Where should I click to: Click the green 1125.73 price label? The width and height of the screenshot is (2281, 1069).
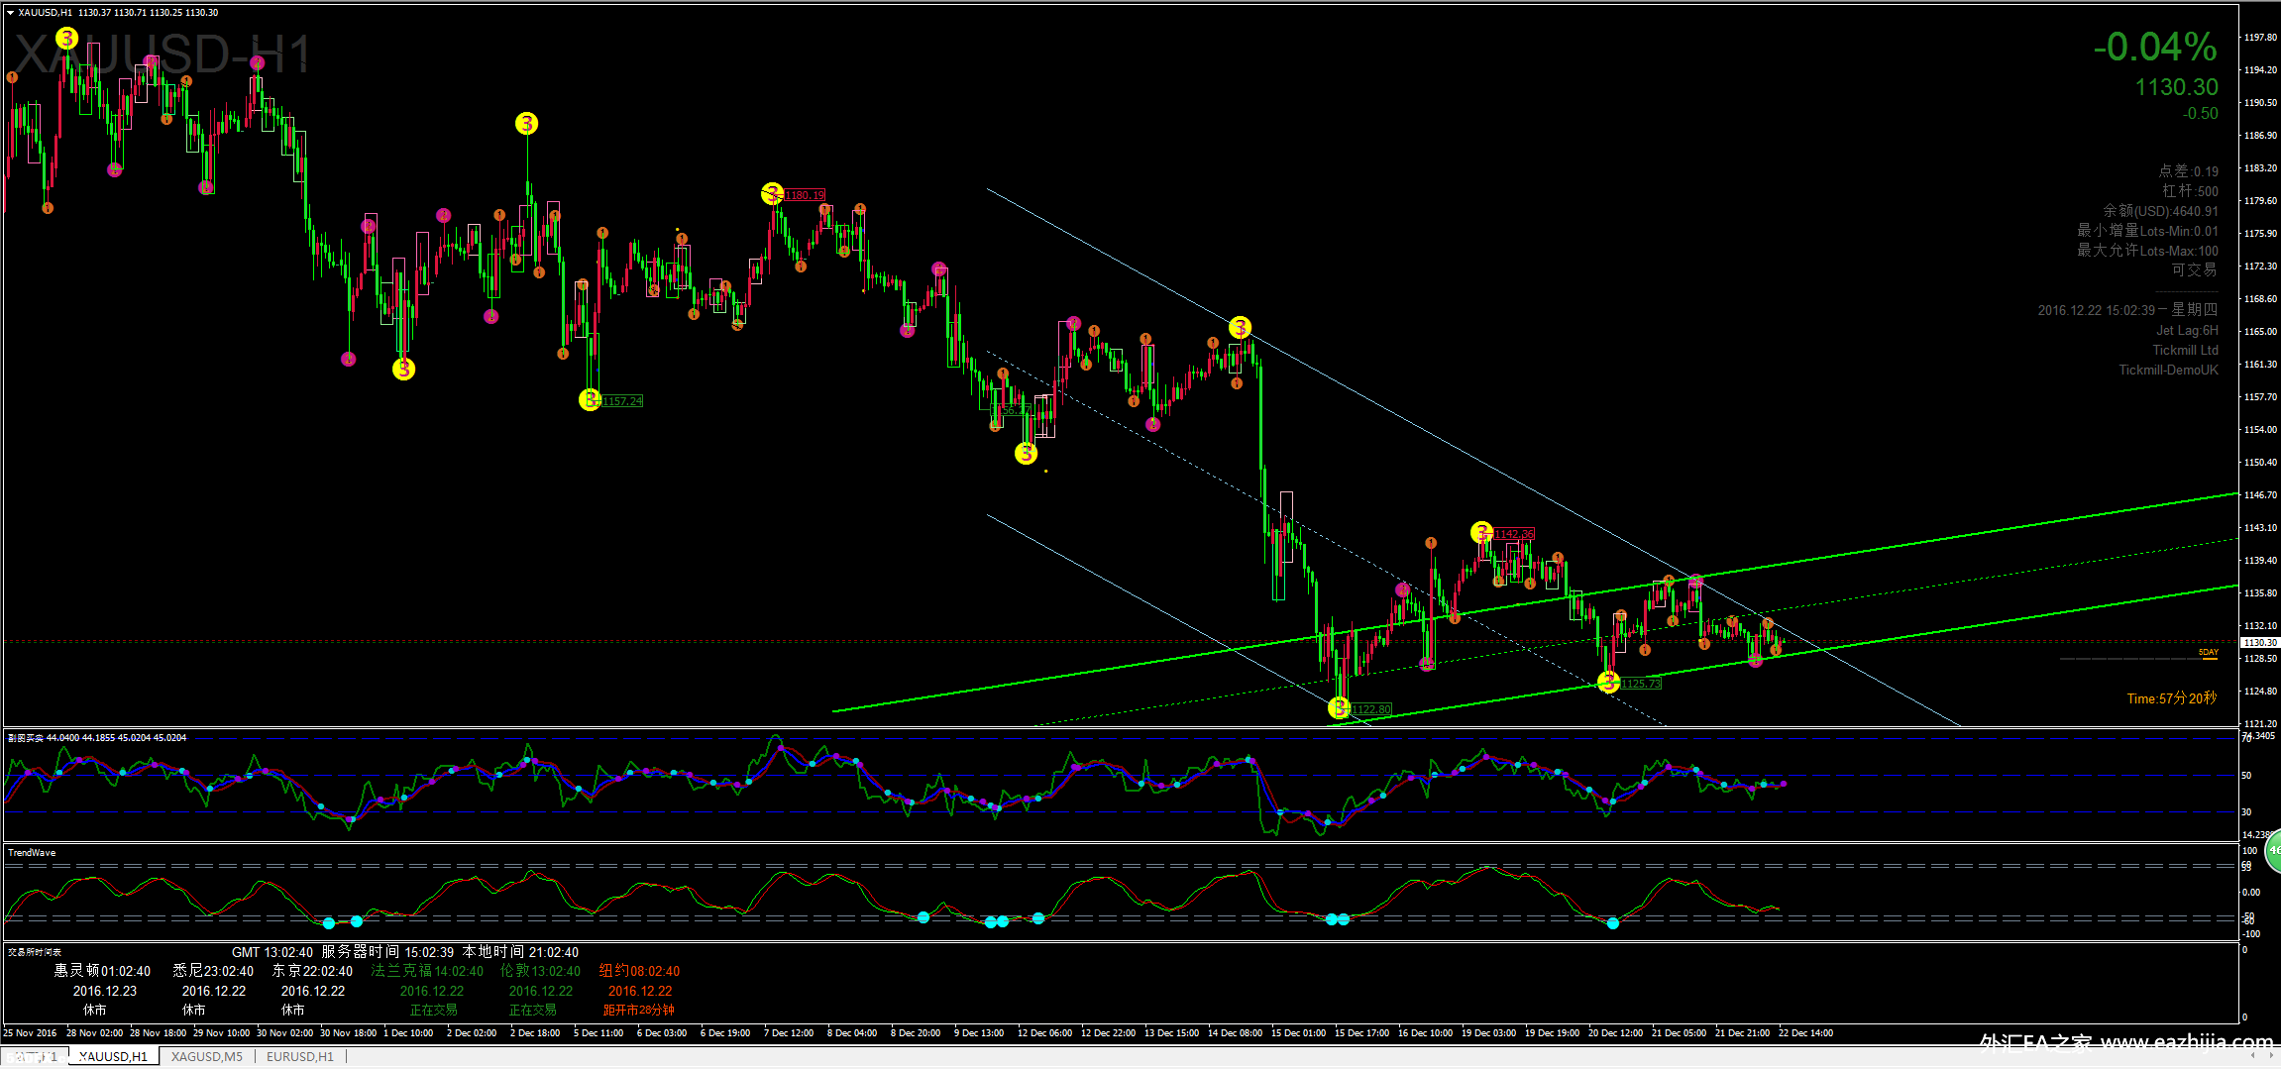(1641, 684)
